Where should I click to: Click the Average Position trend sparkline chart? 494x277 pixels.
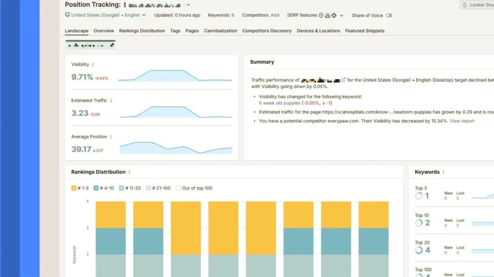176,148
